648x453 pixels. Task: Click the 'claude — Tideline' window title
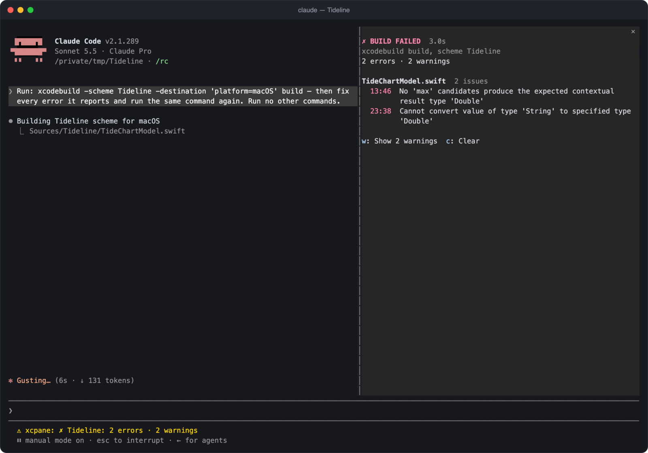pos(324,10)
